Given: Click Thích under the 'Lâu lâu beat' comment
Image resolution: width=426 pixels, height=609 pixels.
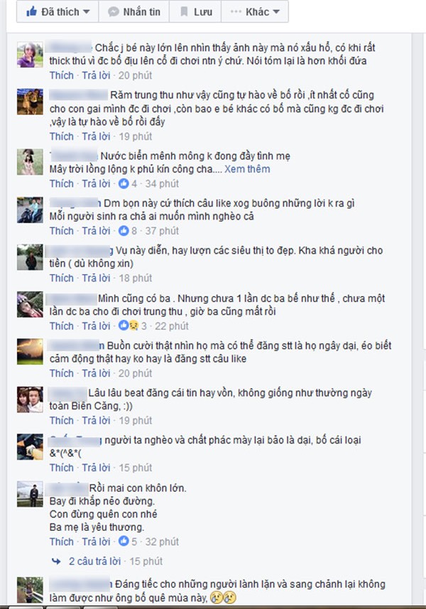Looking at the screenshot, I should [61, 420].
